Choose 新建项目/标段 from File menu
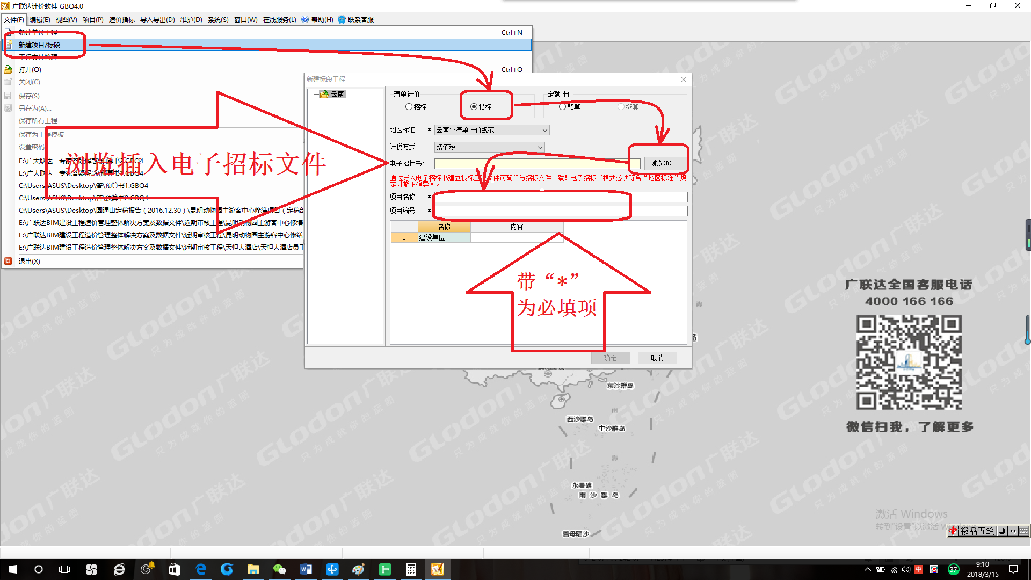Viewport: 1031px width, 580px height. 267,45
